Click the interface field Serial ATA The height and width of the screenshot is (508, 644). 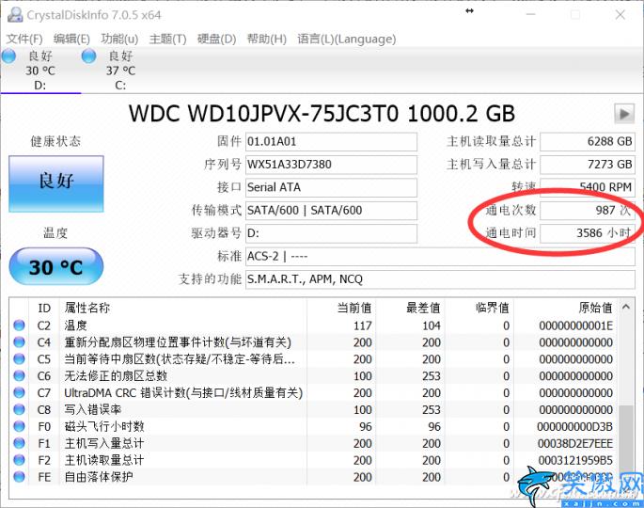pyautogui.click(x=331, y=188)
